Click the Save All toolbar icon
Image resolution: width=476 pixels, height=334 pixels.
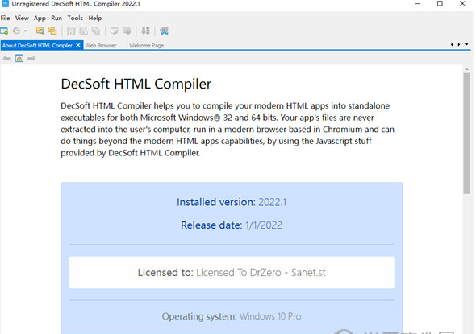coord(96,31)
